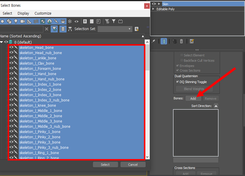Screen dimensions: 245x176
Task: Toggle Display Frozen Objects snowflake icon
Action: (70, 21)
